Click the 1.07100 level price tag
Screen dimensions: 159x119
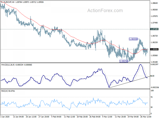pos(154,29)
